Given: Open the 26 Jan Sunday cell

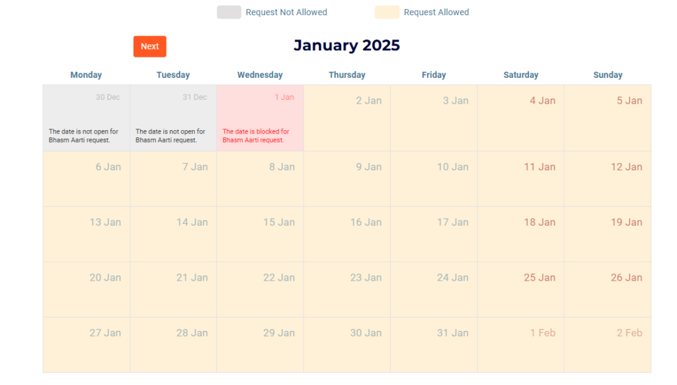Looking at the screenshot, I should click(608, 290).
